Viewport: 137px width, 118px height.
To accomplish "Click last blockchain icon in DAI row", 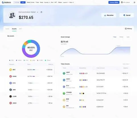I will [x=85, y=107].
